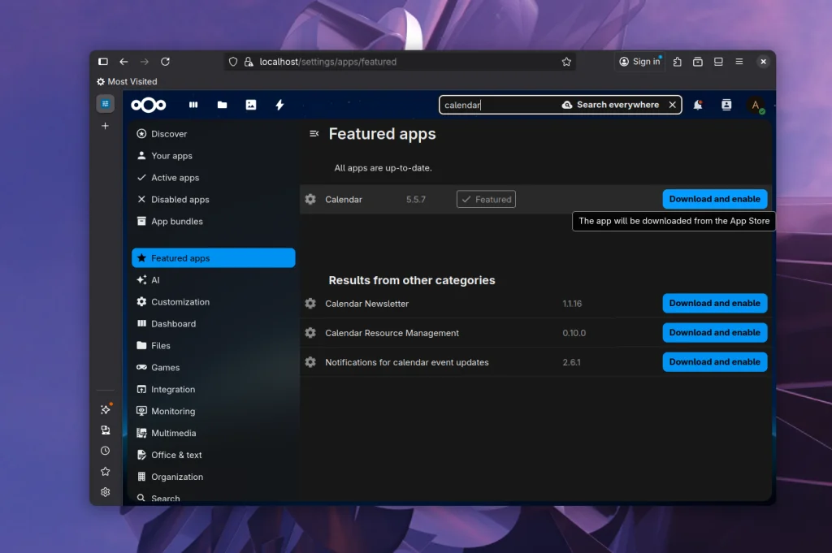Open the Activity lightning bolt icon
832x553 pixels.
(x=279, y=105)
